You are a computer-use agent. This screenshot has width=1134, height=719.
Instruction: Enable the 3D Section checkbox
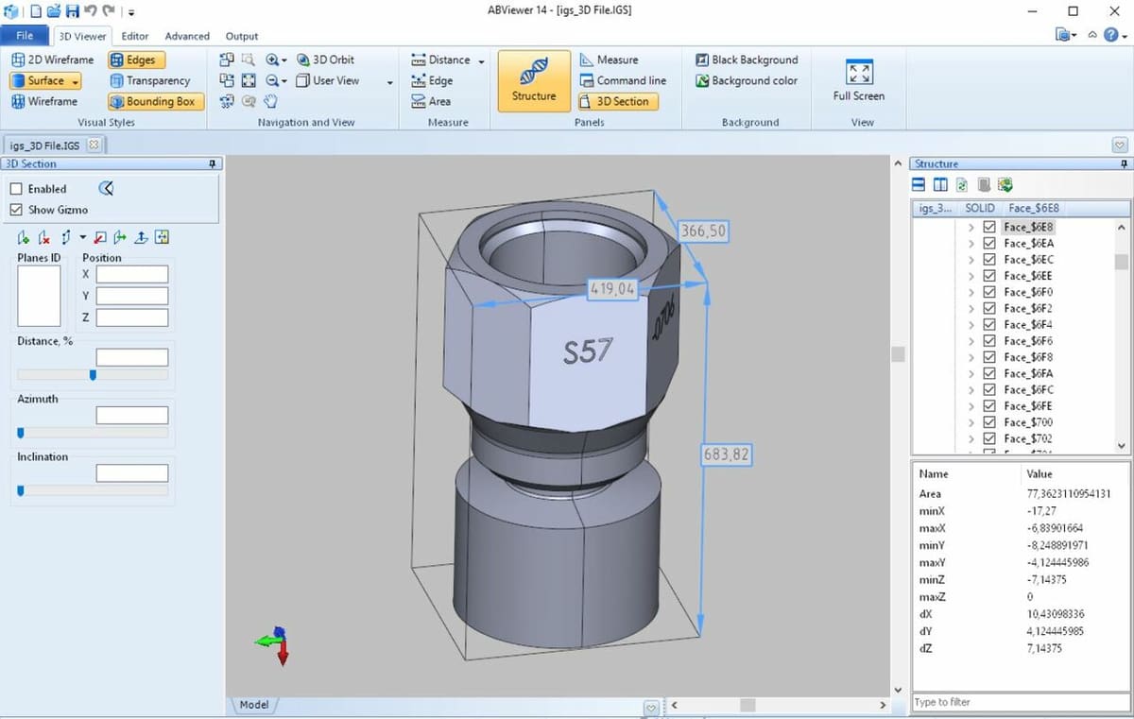tap(16, 189)
